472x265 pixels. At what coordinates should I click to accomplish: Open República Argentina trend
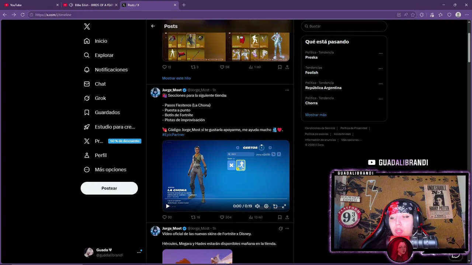323,88
